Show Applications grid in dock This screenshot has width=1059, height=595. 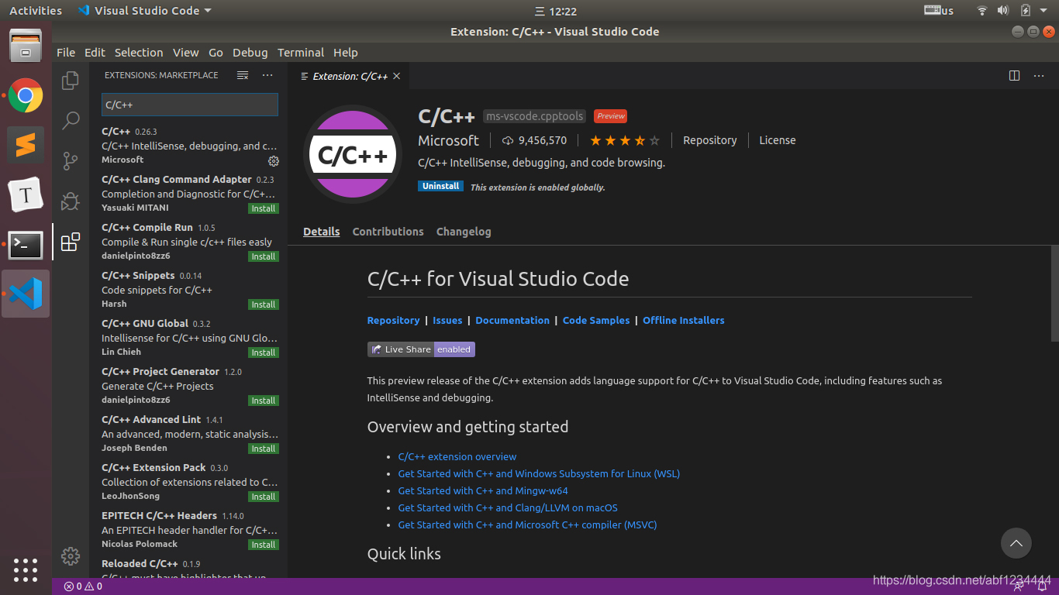pos(26,570)
